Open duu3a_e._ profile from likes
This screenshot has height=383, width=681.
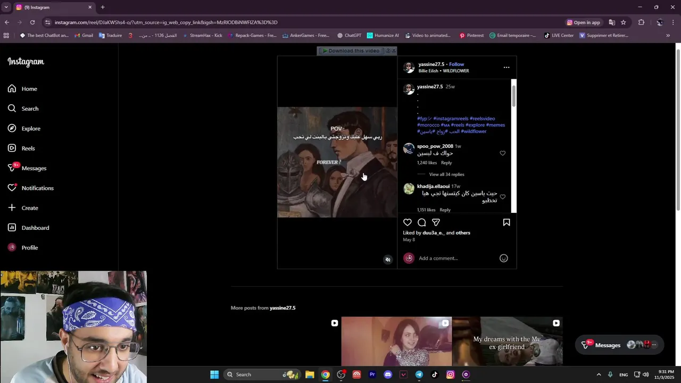[x=434, y=232]
